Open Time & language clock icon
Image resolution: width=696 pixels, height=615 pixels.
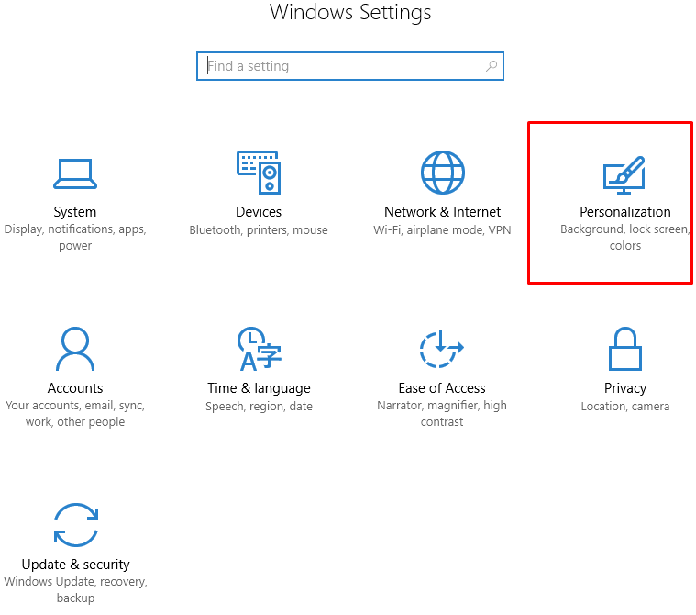[260, 349]
